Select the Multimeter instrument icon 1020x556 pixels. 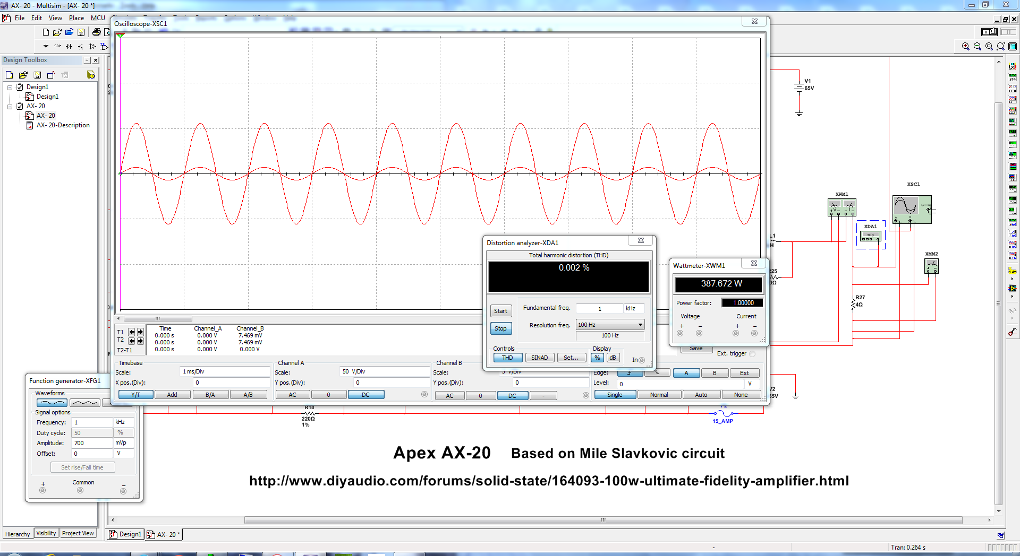pos(1013,66)
